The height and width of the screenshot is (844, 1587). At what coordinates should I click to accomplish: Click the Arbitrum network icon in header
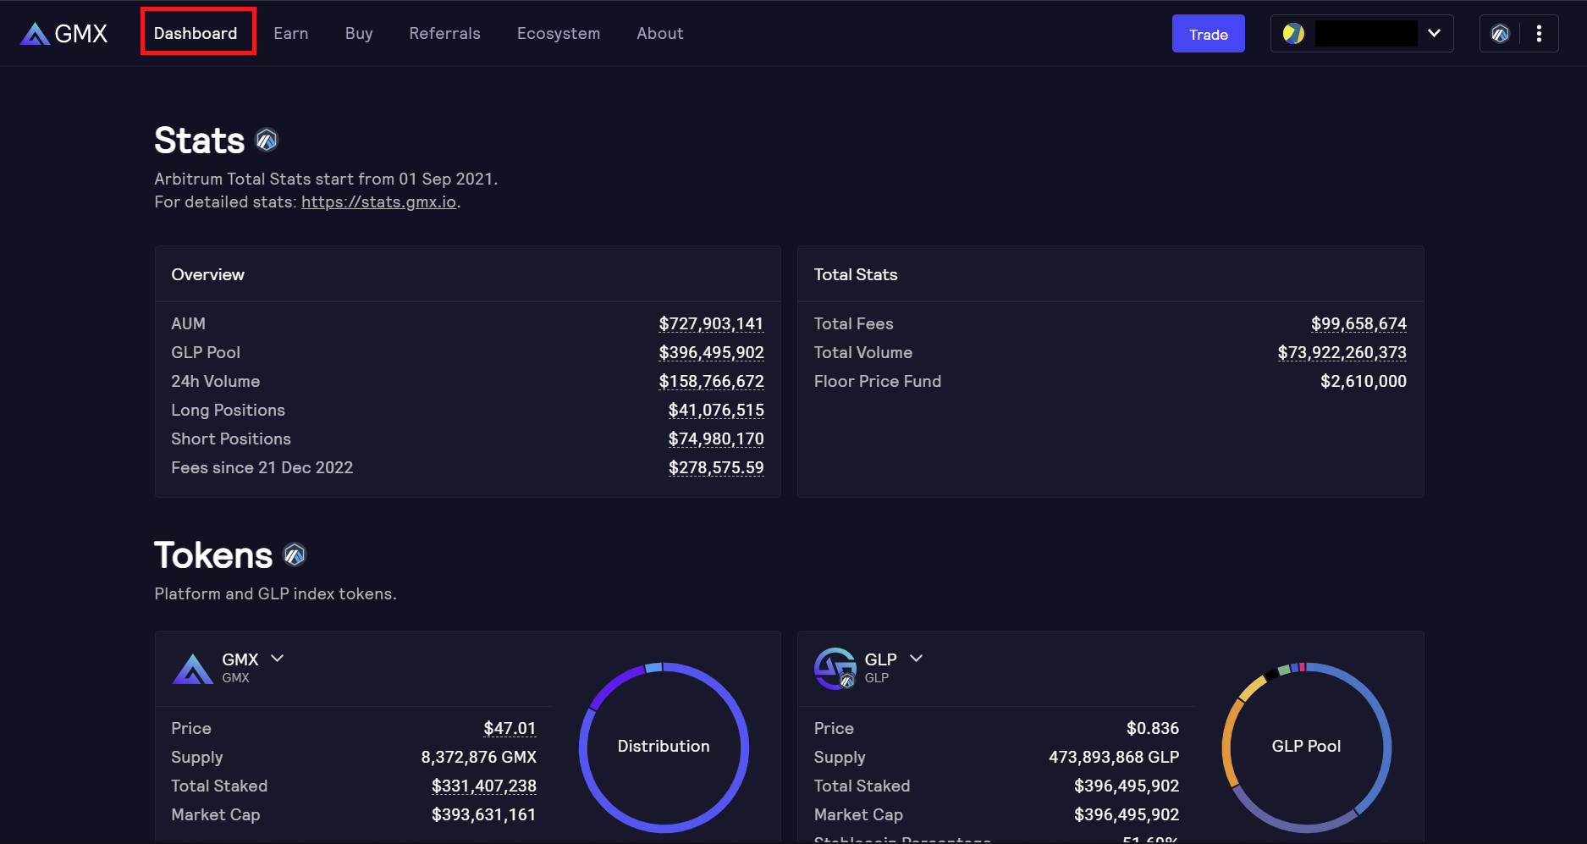(x=1500, y=34)
